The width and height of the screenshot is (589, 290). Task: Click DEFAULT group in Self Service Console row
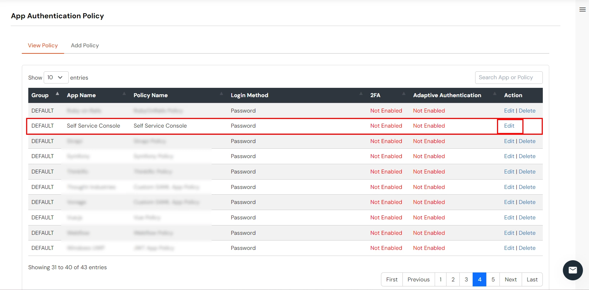[43, 126]
